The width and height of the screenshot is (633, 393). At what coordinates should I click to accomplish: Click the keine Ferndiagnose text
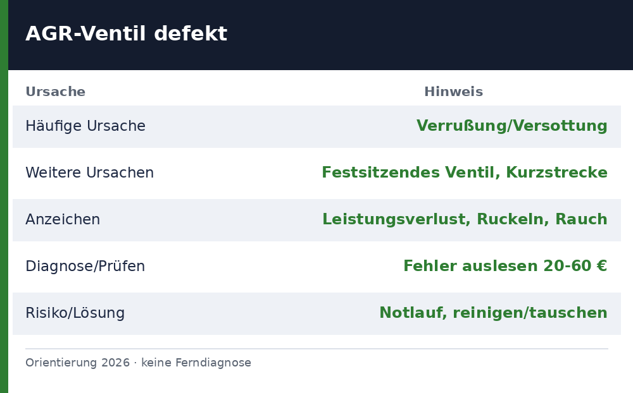pos(196,363)
